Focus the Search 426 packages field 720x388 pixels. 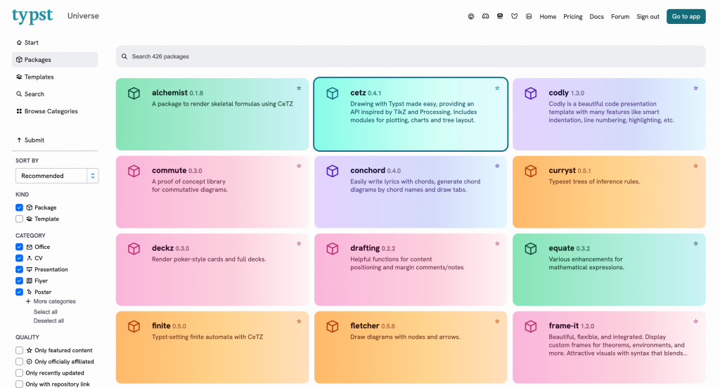(x=411, y=56)
